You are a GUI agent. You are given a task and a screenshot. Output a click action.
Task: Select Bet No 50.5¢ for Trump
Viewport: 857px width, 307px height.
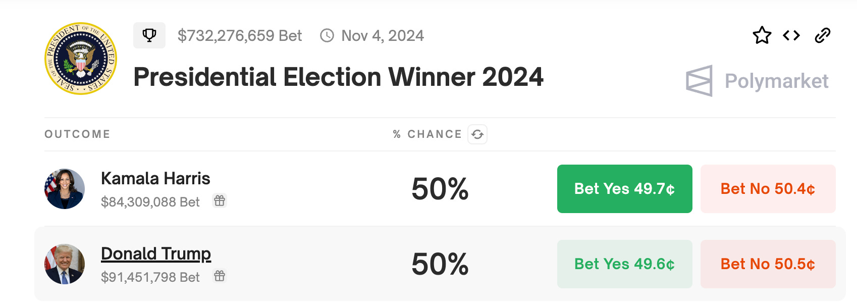pos(768,264)
